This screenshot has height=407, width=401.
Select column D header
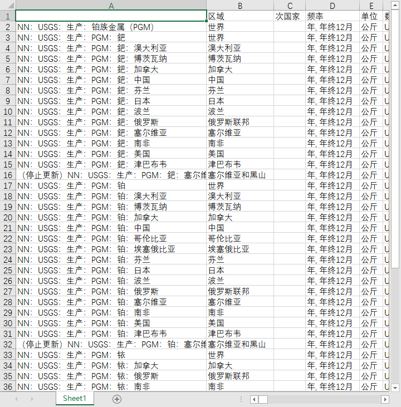click(x=332, y=6)
